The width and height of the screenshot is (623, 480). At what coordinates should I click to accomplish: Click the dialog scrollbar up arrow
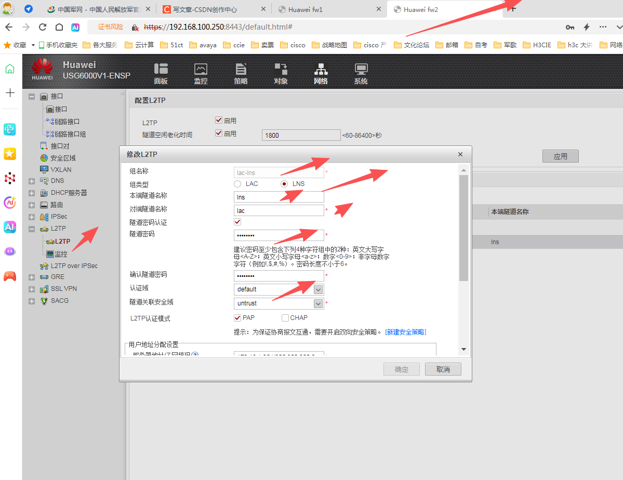pos(463,170)
